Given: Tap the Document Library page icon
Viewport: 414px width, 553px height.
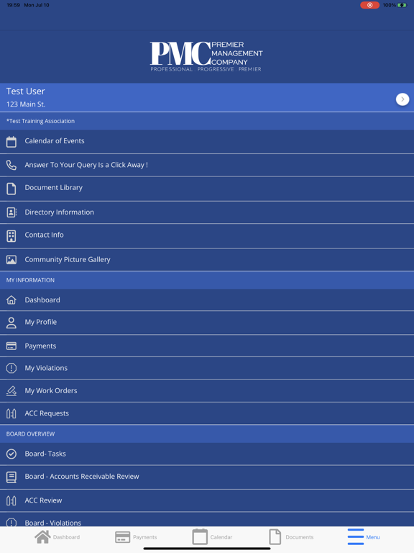Looking at the screenshot, I should [11, 189].
